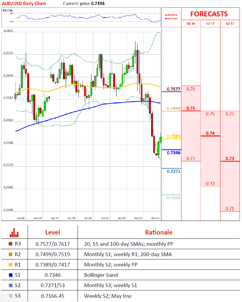The height and width of the screenshot is (302, 242).
Task: Click the S2 steel blue swatch
Action: tap(11, 285)
